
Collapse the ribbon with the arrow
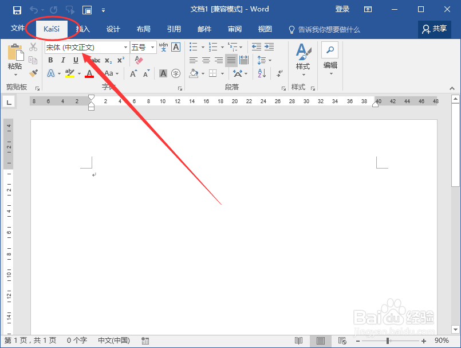pyautogui.click(x=452, y=88)
